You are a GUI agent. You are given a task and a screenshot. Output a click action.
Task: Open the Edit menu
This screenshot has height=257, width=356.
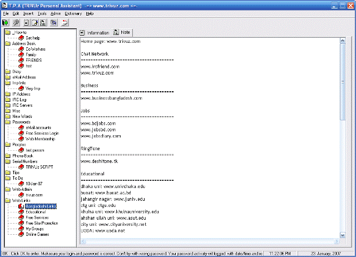pos(16,13)
